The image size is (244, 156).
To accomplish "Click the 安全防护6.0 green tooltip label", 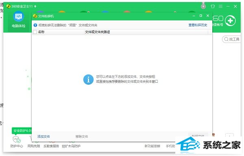I will pyautogui.click(x=22, y=131).
